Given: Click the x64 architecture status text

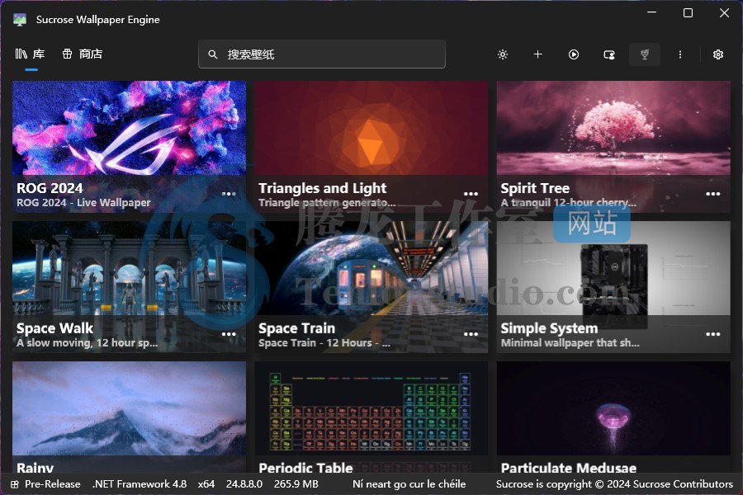Looking at the screenshot, I should pos(206,484).
